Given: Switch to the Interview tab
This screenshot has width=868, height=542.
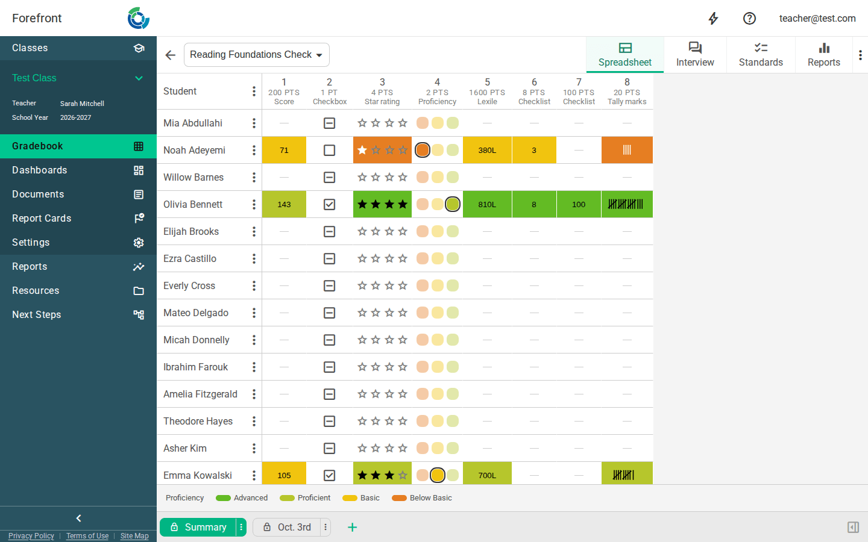Looking at the screenshot, I should tap(695, 55).
